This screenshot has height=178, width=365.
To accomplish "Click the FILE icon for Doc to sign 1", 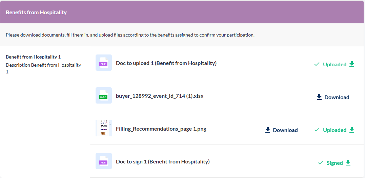I will point(103,161).
